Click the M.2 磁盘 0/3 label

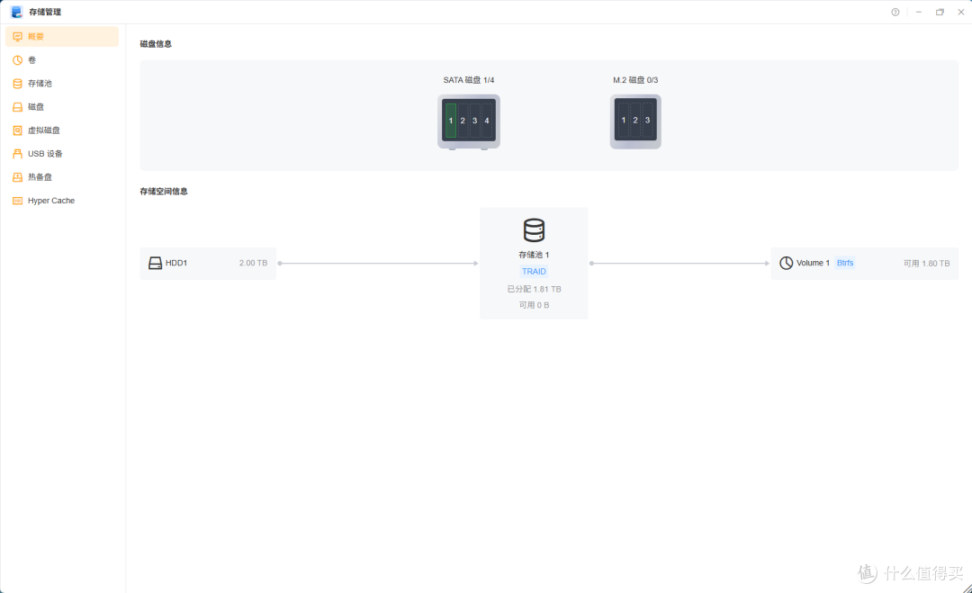(635, 80)
